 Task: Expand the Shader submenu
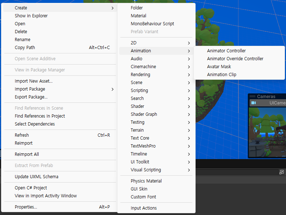tap(156, 106)
